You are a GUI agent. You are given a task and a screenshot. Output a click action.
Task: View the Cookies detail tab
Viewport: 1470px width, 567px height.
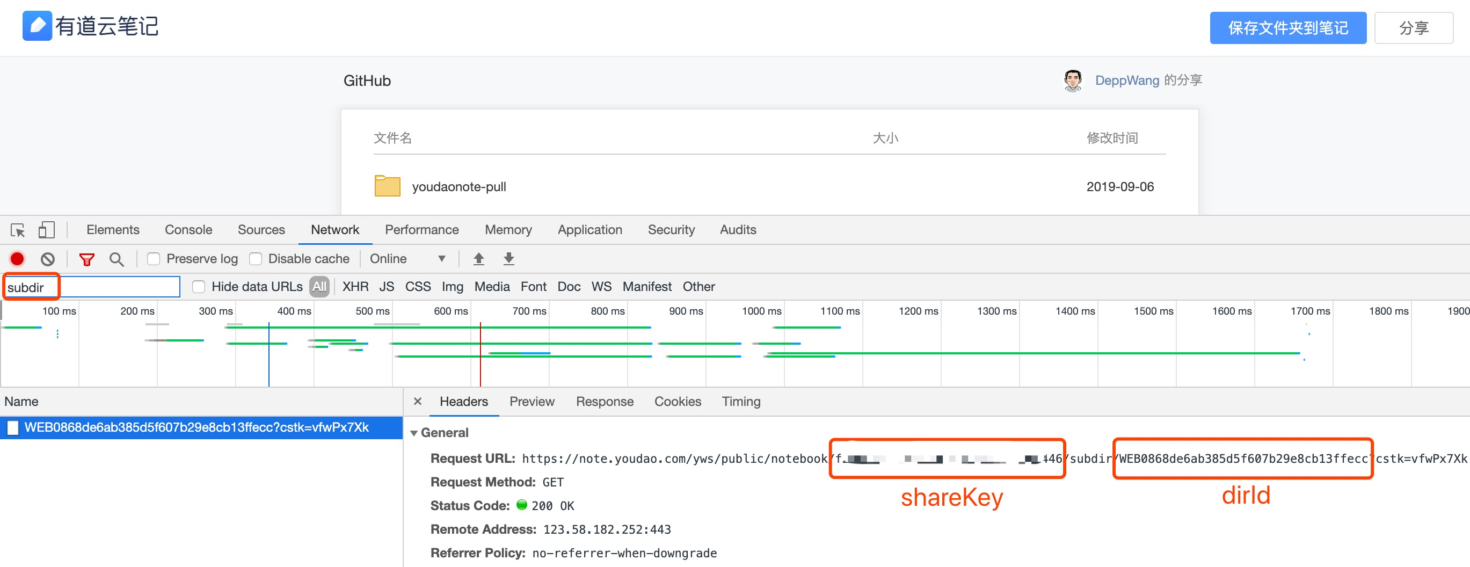[678, 402]
